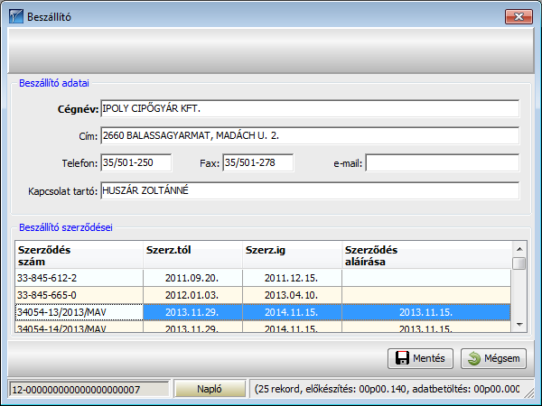Click the contracts list scroll down arrow
This screenshot has height=406, width=542.
point(519,325)
